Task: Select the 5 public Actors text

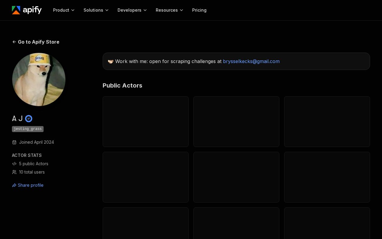Action: (34, 164)
